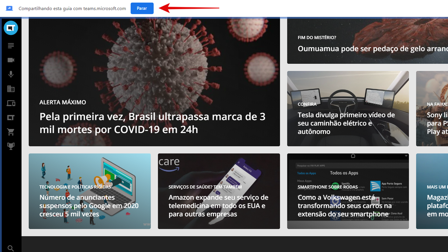Open Amazon telemedicina article card

tap(219, 191)
